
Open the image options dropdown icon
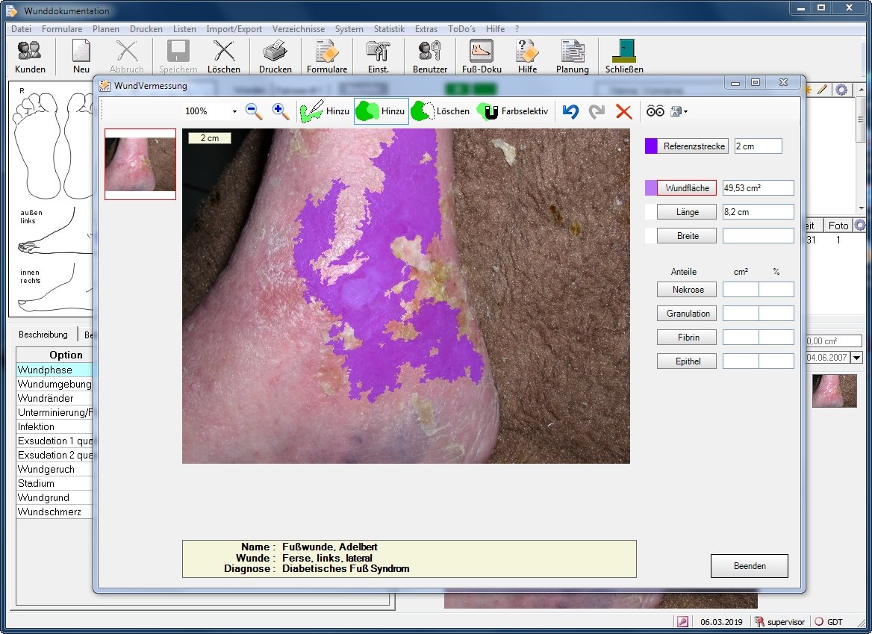pos(679,111)
